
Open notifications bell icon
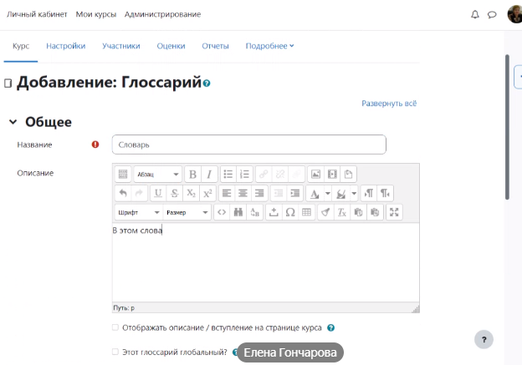click(x=475, y=14)
